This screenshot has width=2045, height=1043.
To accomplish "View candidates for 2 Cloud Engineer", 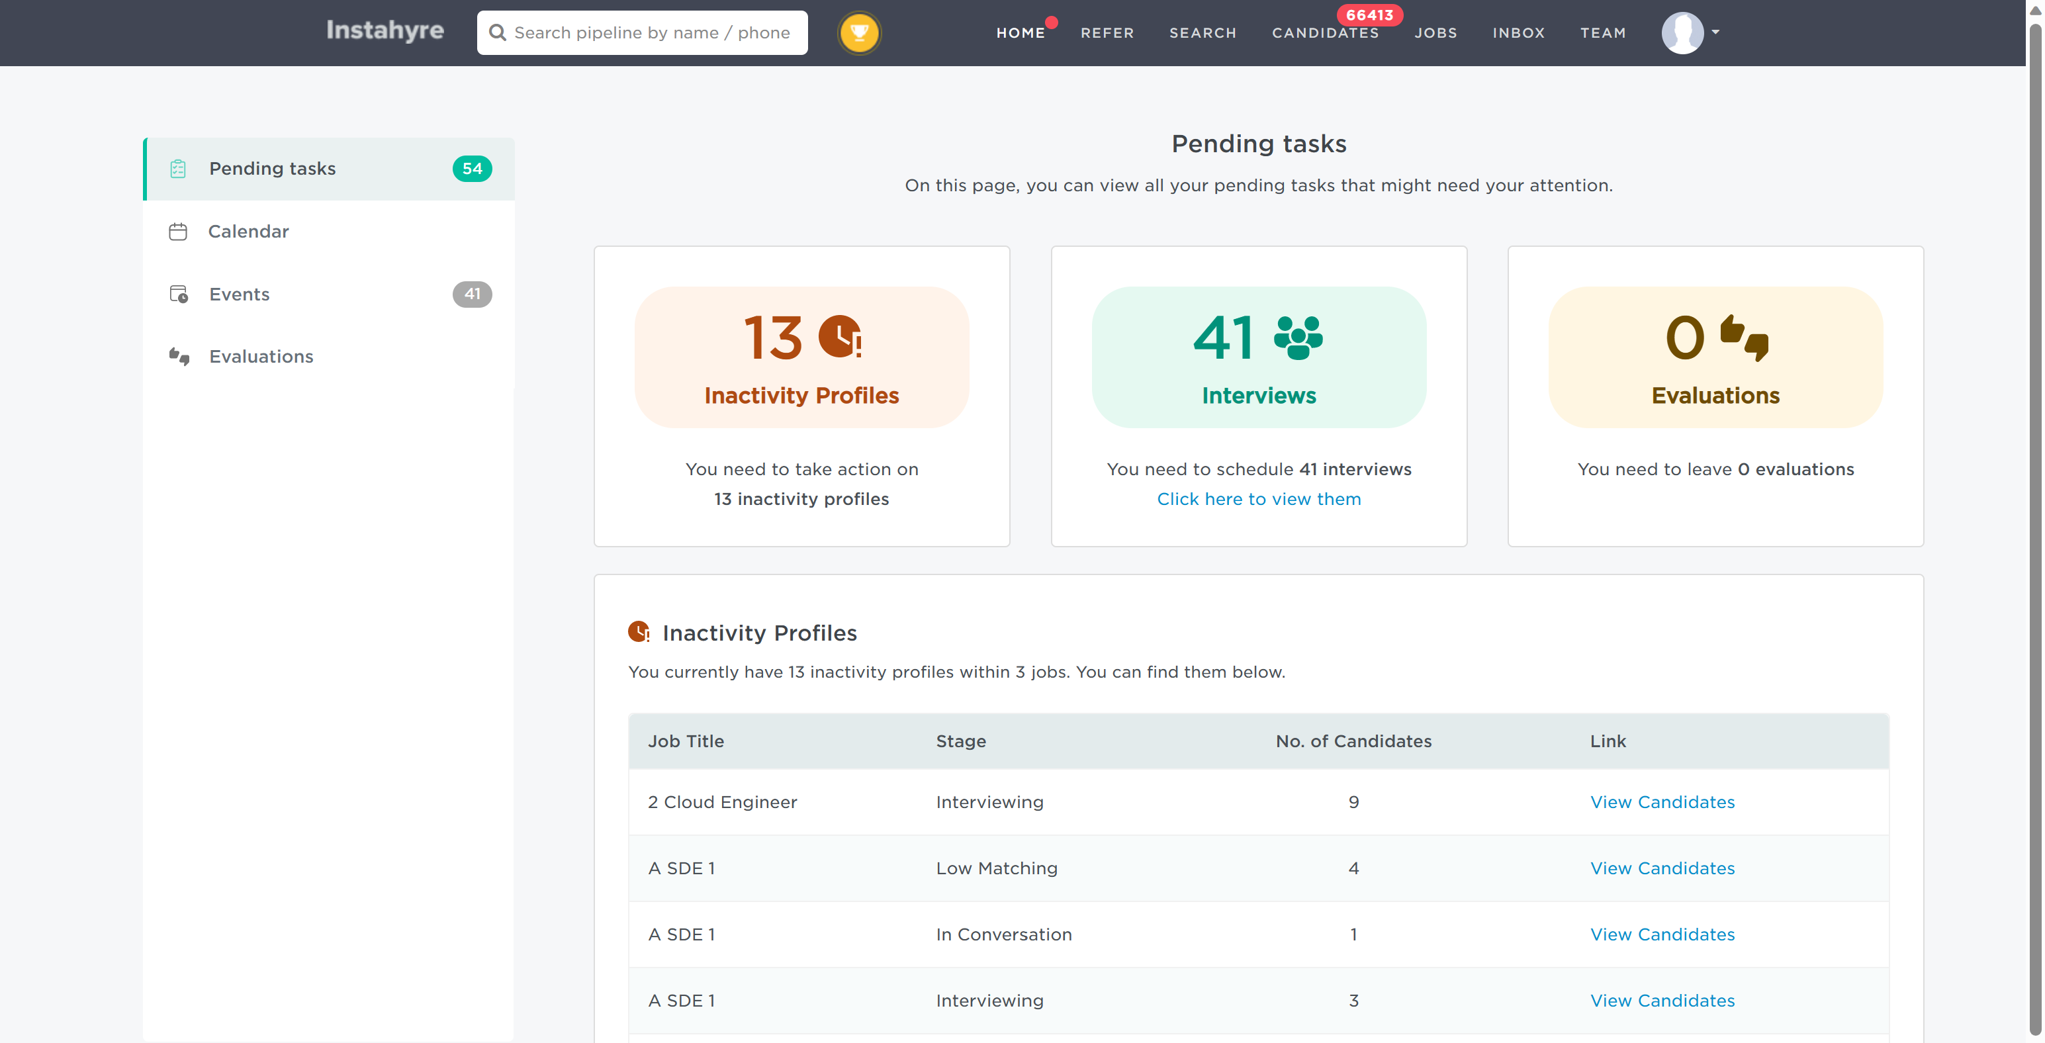I will 1662,801.
